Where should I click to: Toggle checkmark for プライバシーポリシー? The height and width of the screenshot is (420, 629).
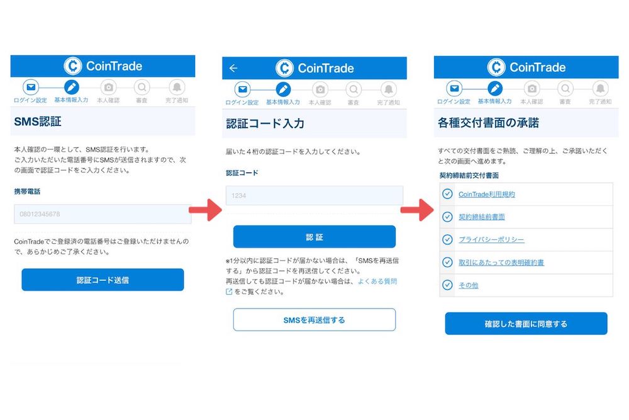[x=447, y=240]
